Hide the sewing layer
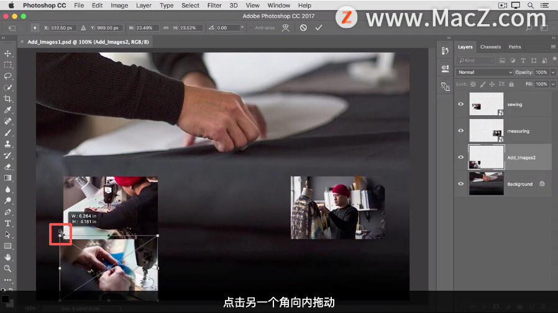558x313 pixels. click(x=461, y=104)
